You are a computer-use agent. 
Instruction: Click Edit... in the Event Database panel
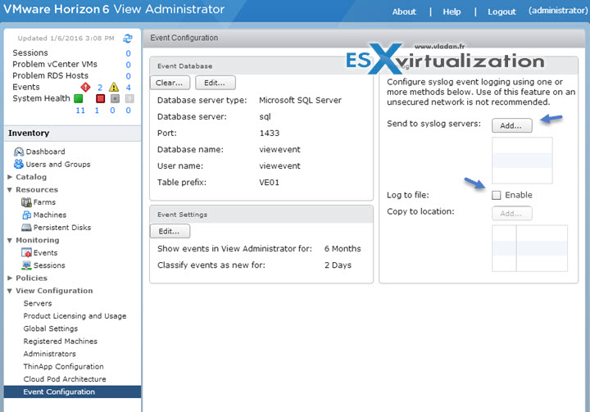[x=216, y=83]
